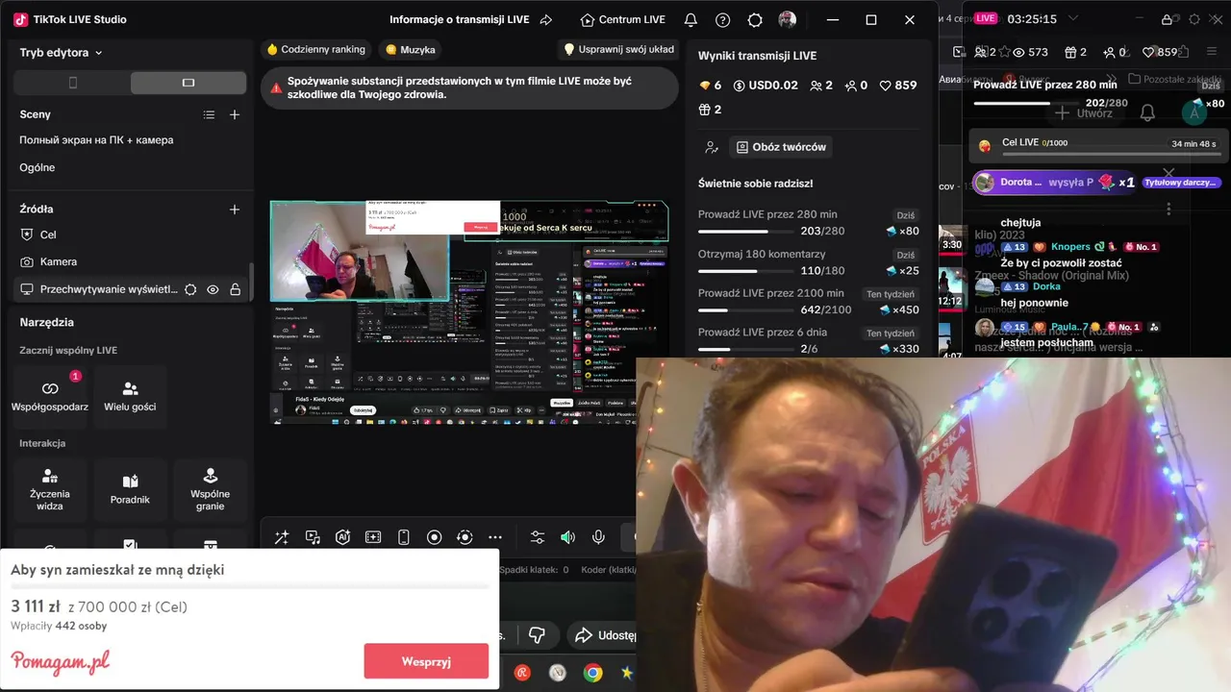The height and width of the screenshot is (692, 1231).
Task: Open Informacje o transmisji LIVE
Action: [x=459, y=19]
